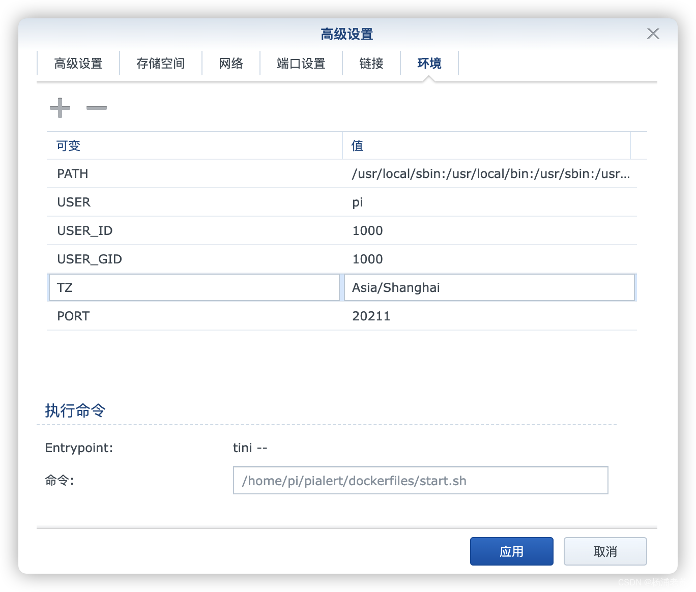
Task: Add a new environment variable with plus icon
Action: click(x=60, y=107)
